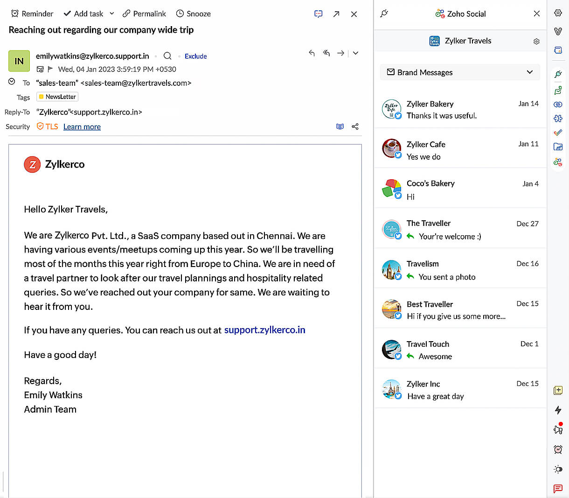
Task: Click the green path icon in sidebar
Action: point(558,90)
